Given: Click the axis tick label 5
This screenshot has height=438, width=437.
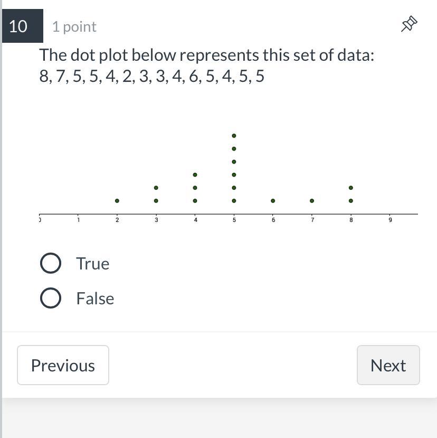Looking at the screenshot, I should (x=234, y=220).
